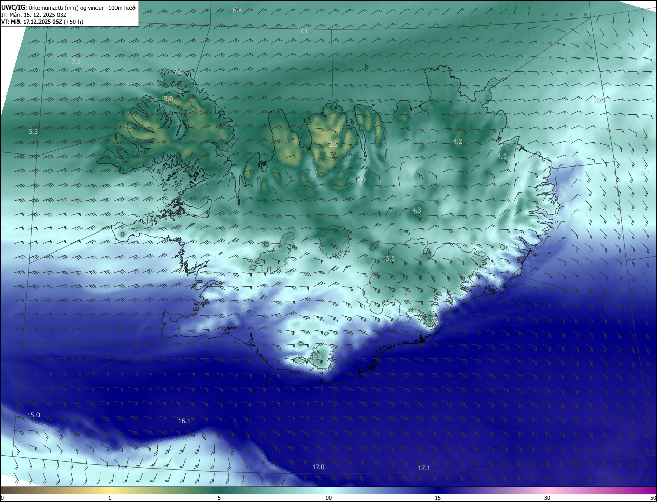Click the '5' tick on the color scale
The width and height of the screenshot is (657, 502).
click(x=219, y=498)
